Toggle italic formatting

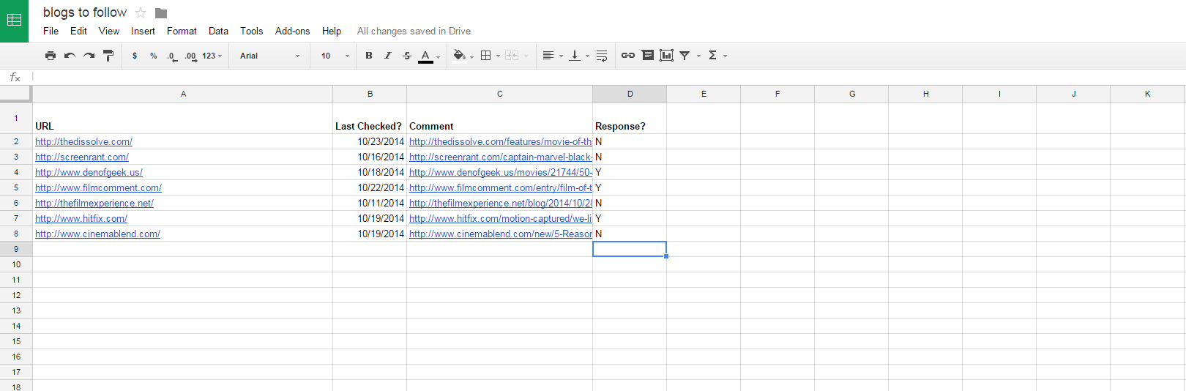388,56
